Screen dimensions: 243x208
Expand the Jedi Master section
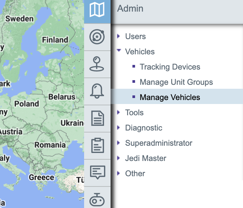click(119, 158)
